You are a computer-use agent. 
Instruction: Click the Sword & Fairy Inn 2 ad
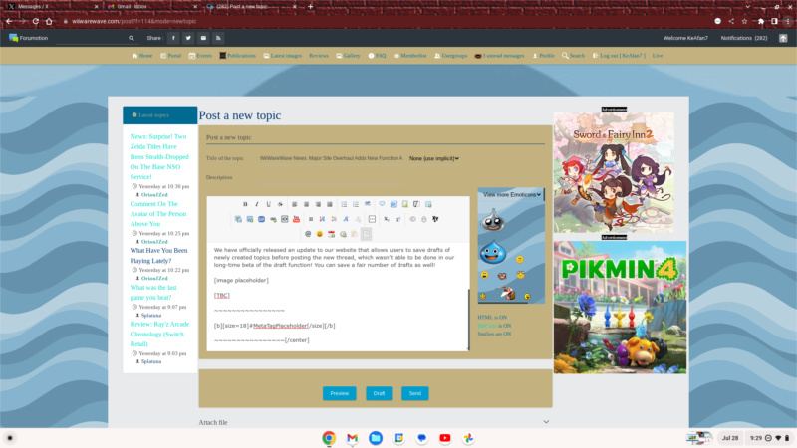coord(614,172)
